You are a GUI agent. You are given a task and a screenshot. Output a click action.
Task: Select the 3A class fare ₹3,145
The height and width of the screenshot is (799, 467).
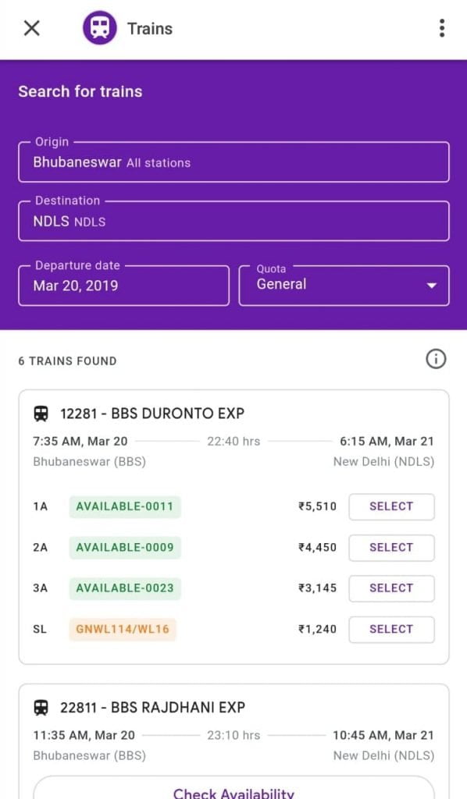coord(391,588)
